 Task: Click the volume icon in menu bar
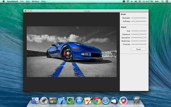136,1
